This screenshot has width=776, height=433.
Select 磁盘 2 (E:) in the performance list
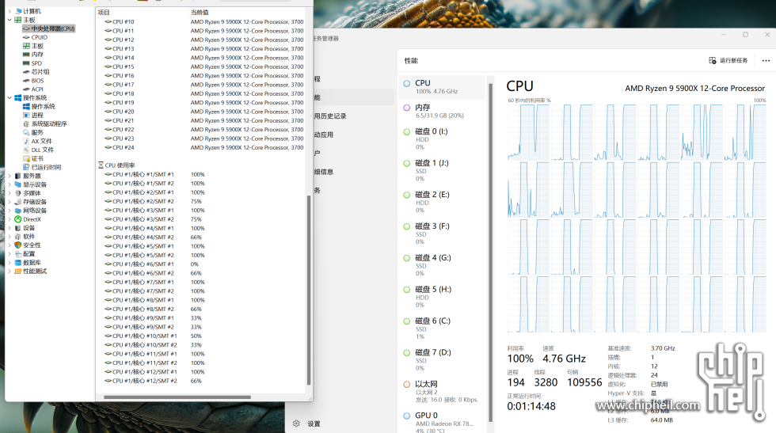pyautogui.click(x=442, y=203)
